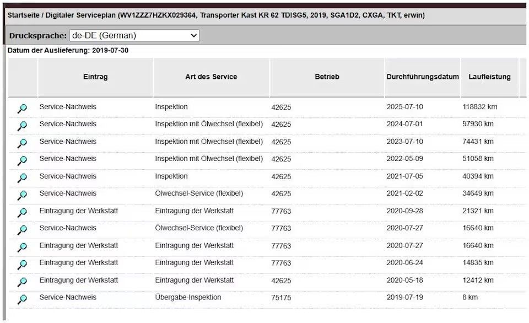529x323 pixels.
Task: Click magnifier for 14835 km entry
Action: coord(22,265)
